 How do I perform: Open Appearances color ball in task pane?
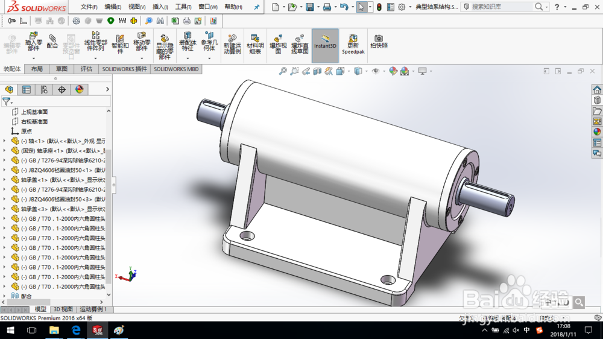click(597, 131)
